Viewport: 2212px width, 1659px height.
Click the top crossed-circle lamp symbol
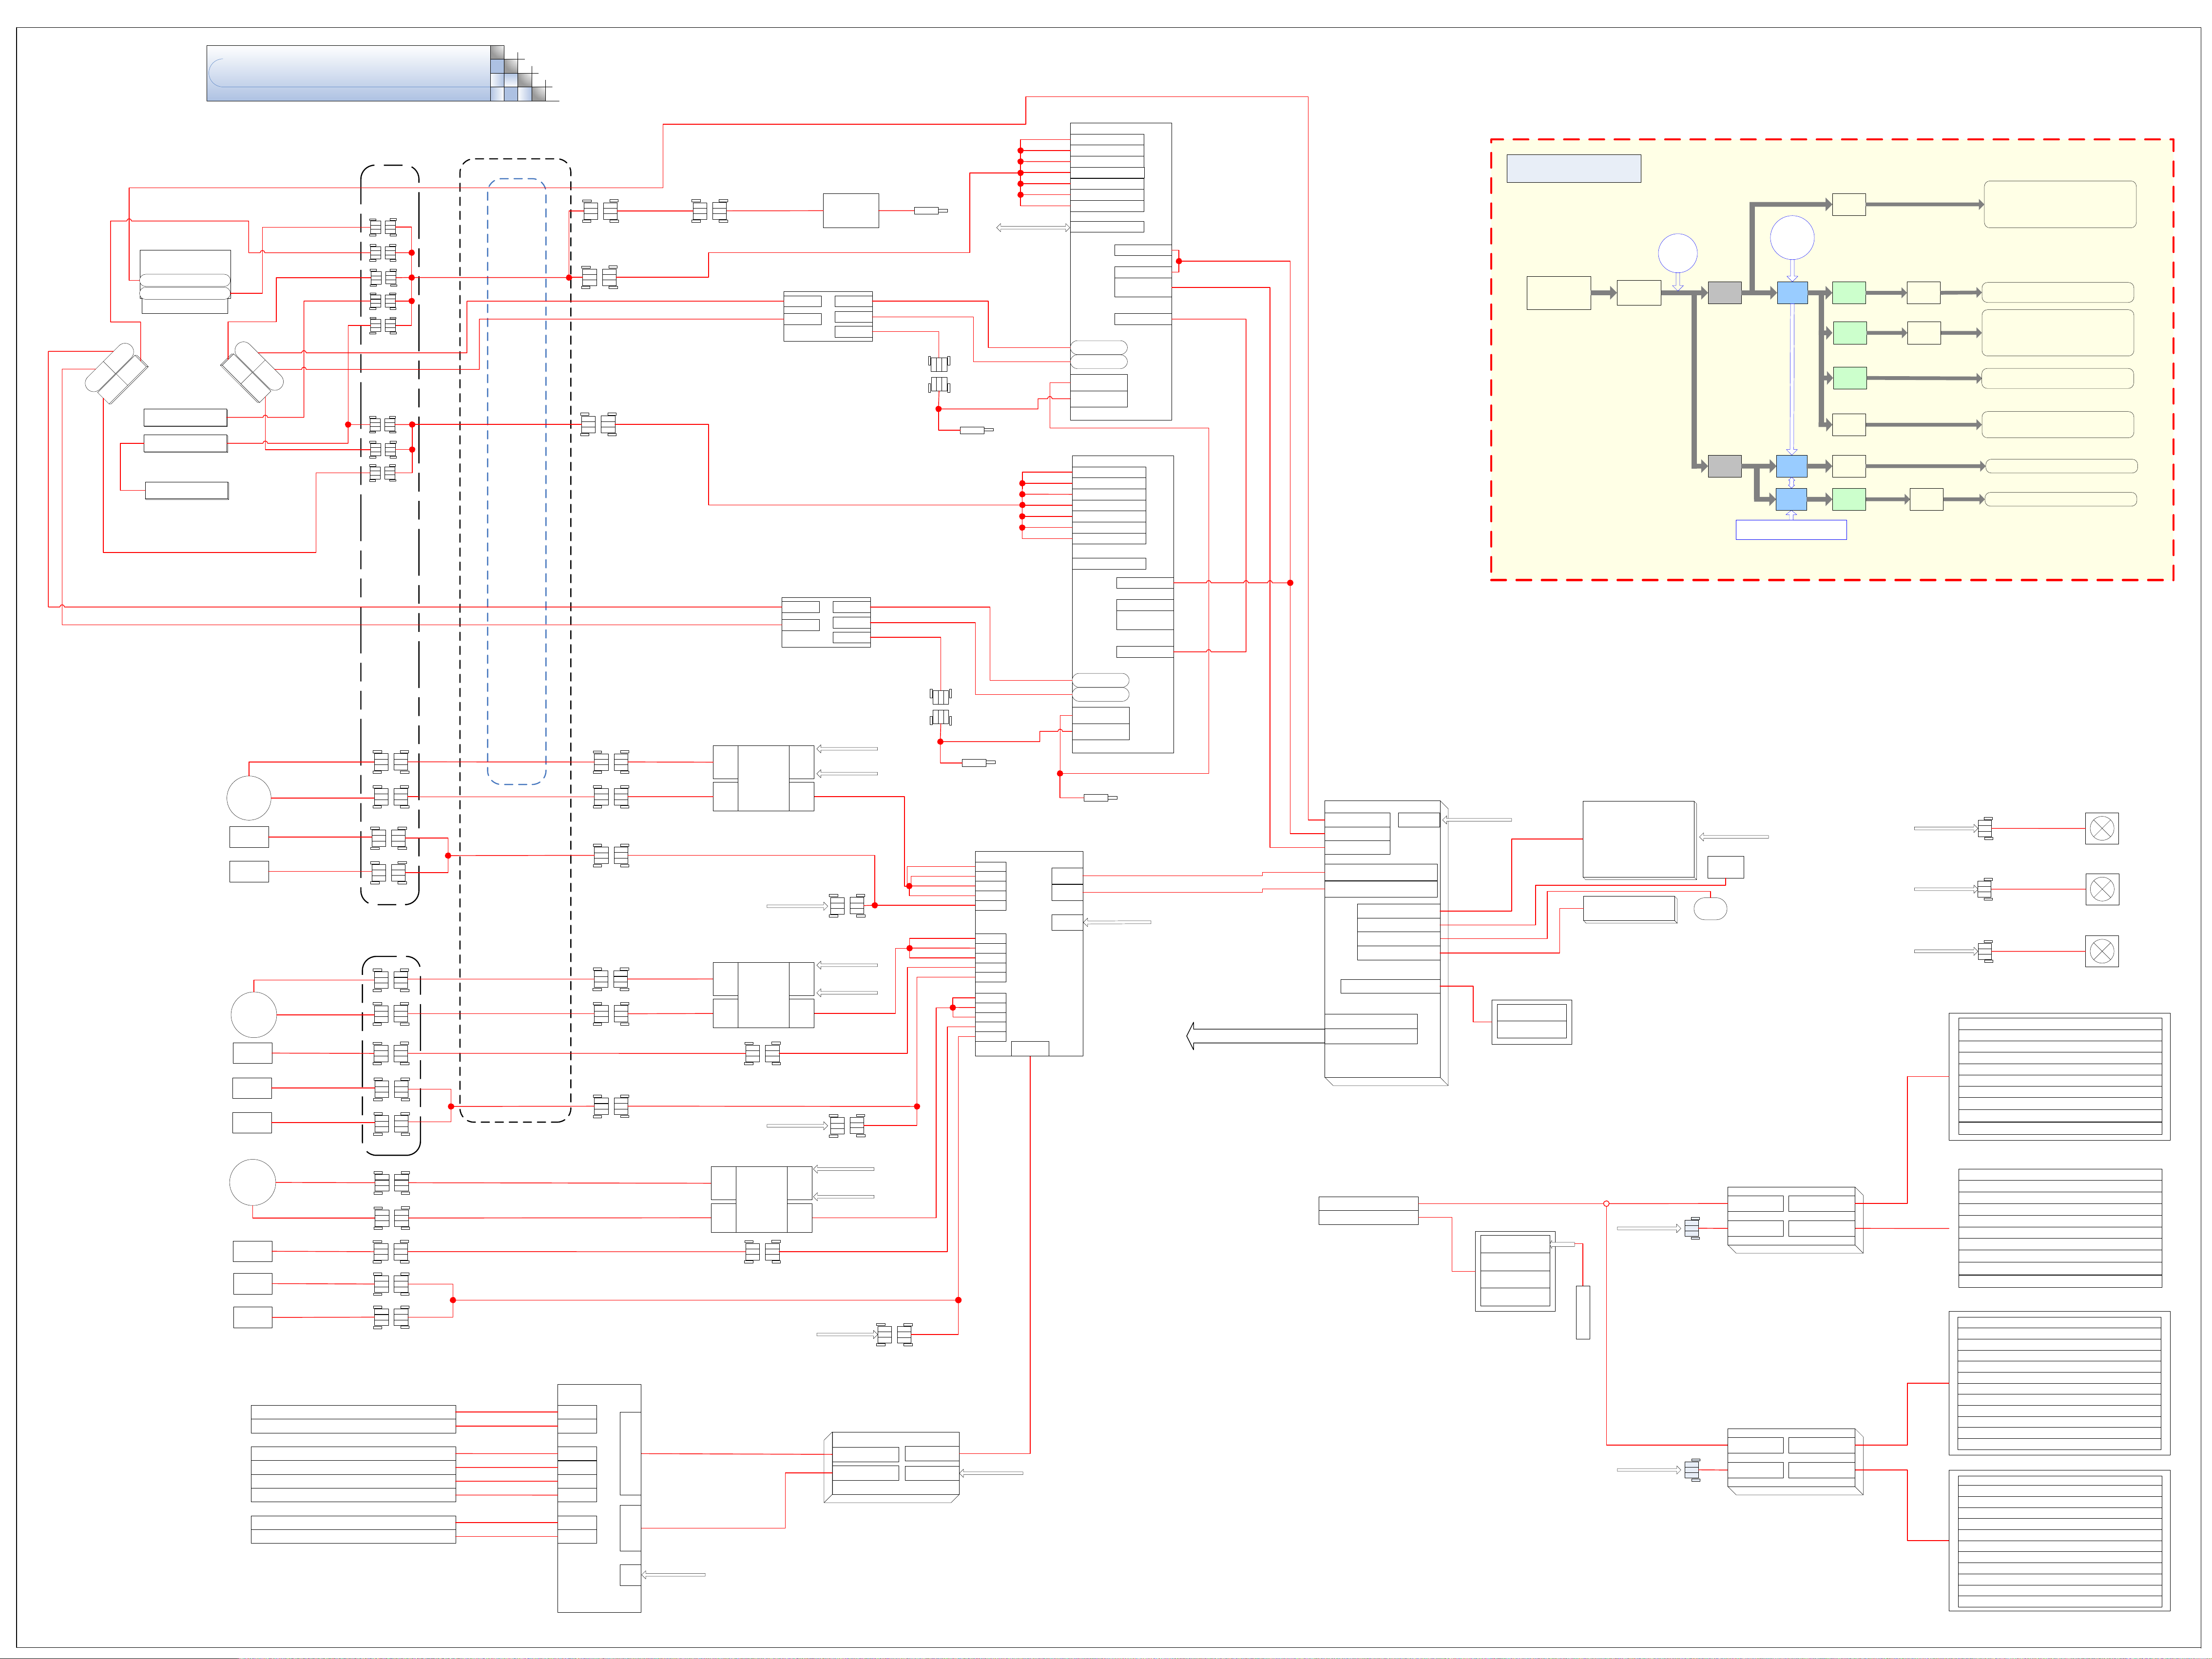click(x=2101, y=828)
